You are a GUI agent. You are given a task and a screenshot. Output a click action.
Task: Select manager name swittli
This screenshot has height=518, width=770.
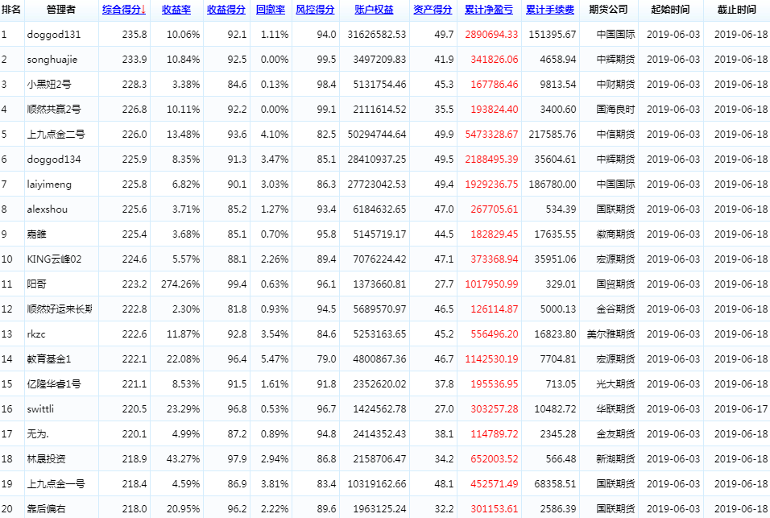pos(40,409)
